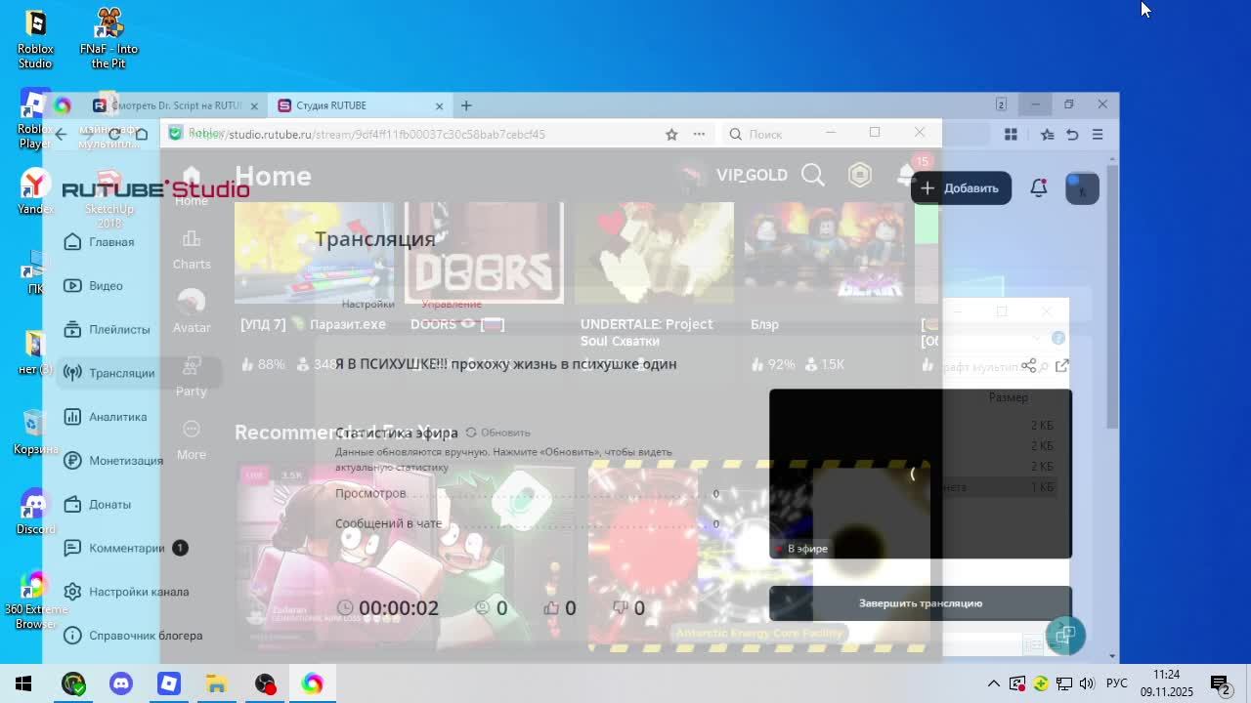1251x703 pixels.
Task: Click the Roblox search magnifier icon
Action: click(x=813, y=175)
